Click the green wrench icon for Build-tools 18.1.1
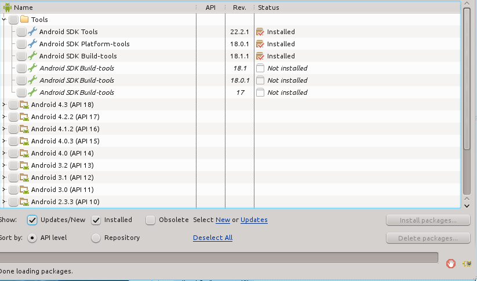This screenshot has height=281, width=477. click(x=32, y=56)
